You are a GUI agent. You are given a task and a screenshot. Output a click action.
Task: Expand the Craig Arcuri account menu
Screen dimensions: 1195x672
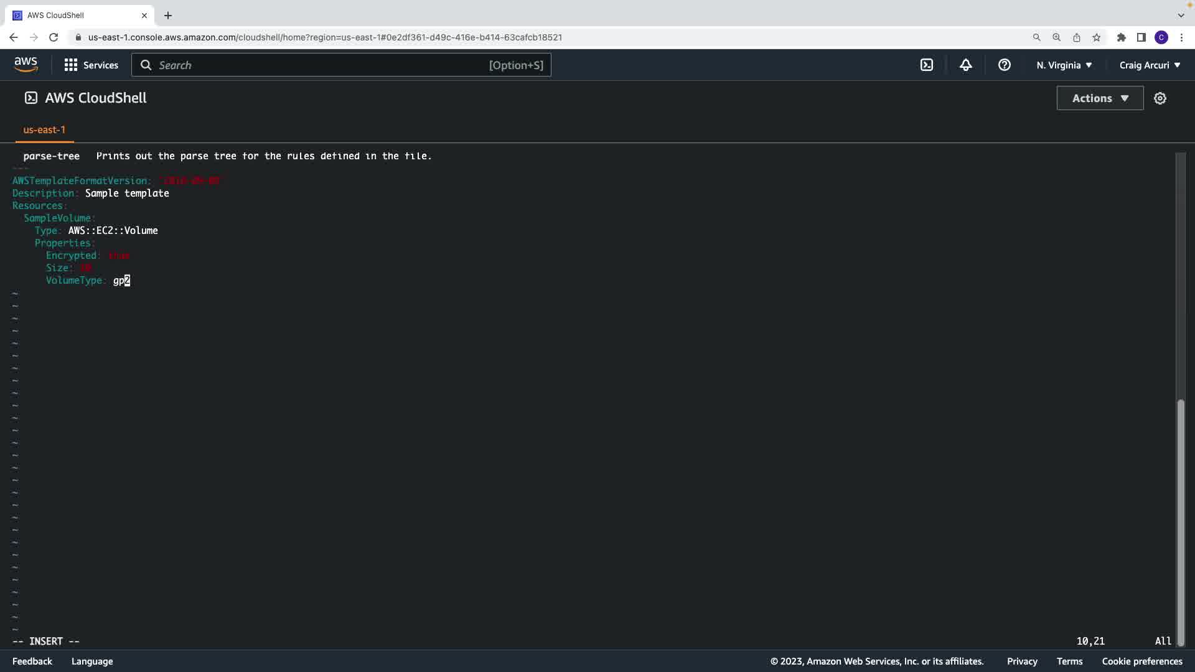click(x=1149, y=65)
